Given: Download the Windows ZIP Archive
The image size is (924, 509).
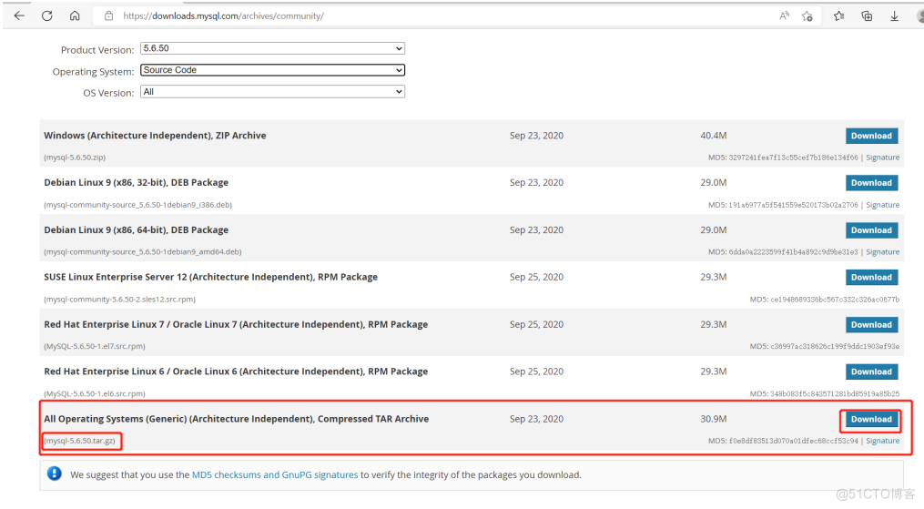Looking at the screenshot, I should click(871, 136).
